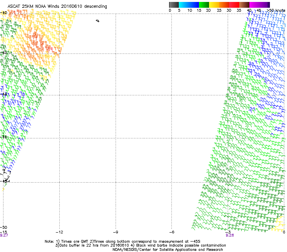Click the dark purple 45-50 knots legend segment
The width and height of the screenshot is (287, 252).
pyautogui.click(x=265, y=5)
